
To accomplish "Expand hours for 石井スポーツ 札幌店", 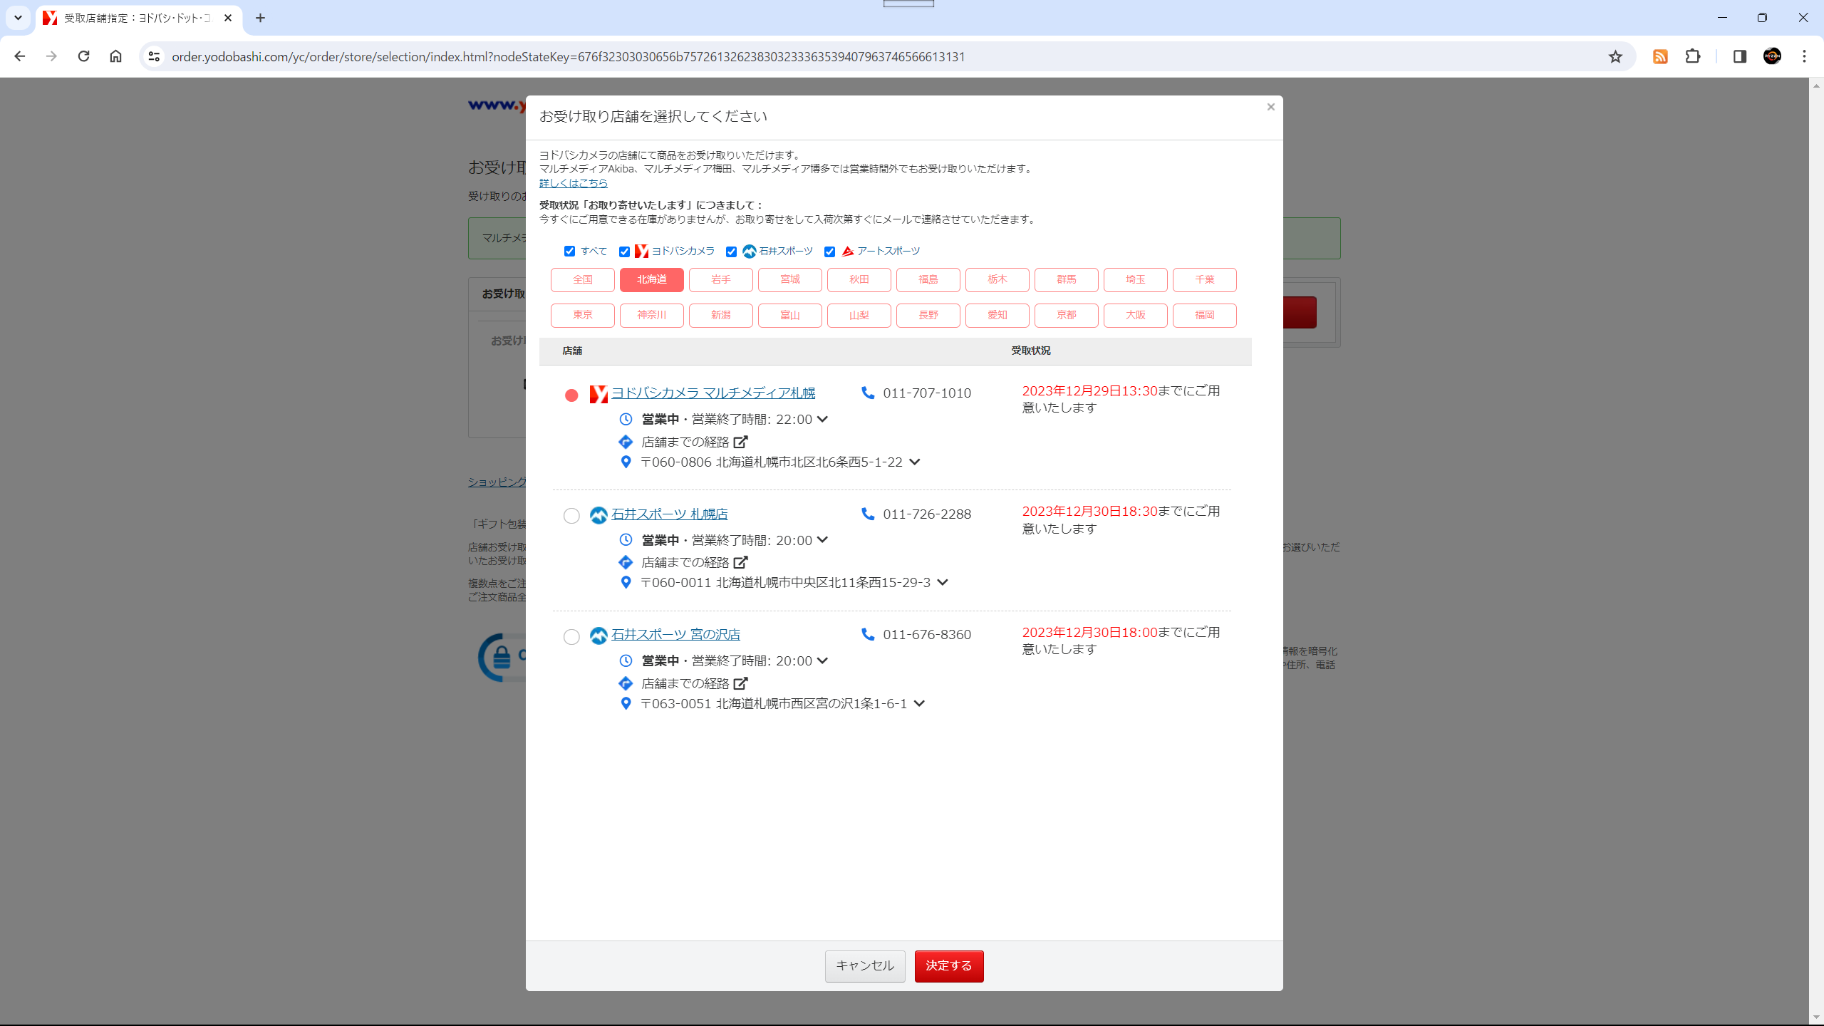I will (x=822, y=540).
